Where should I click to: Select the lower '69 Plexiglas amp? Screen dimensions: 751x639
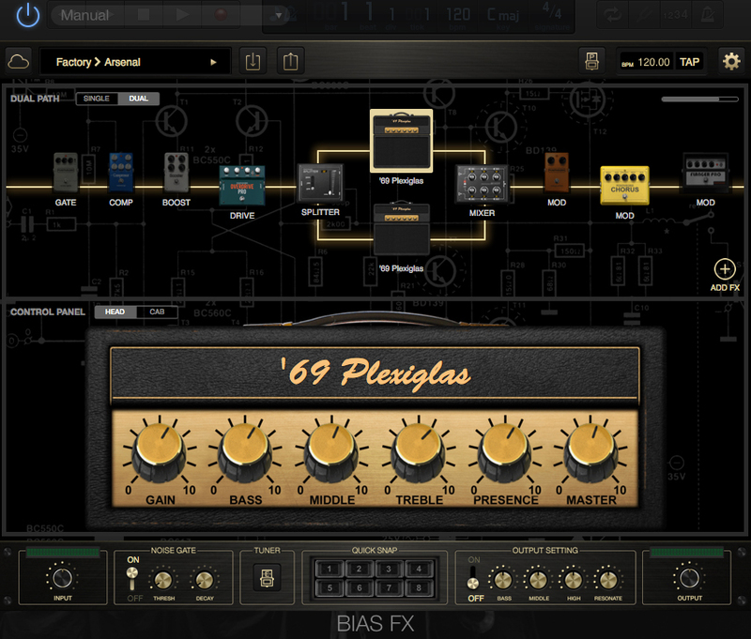point(402,229)
